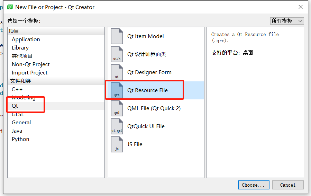The image size is (311, 196).
Task: Select the Java file category
Action: (x=17, y=131)
